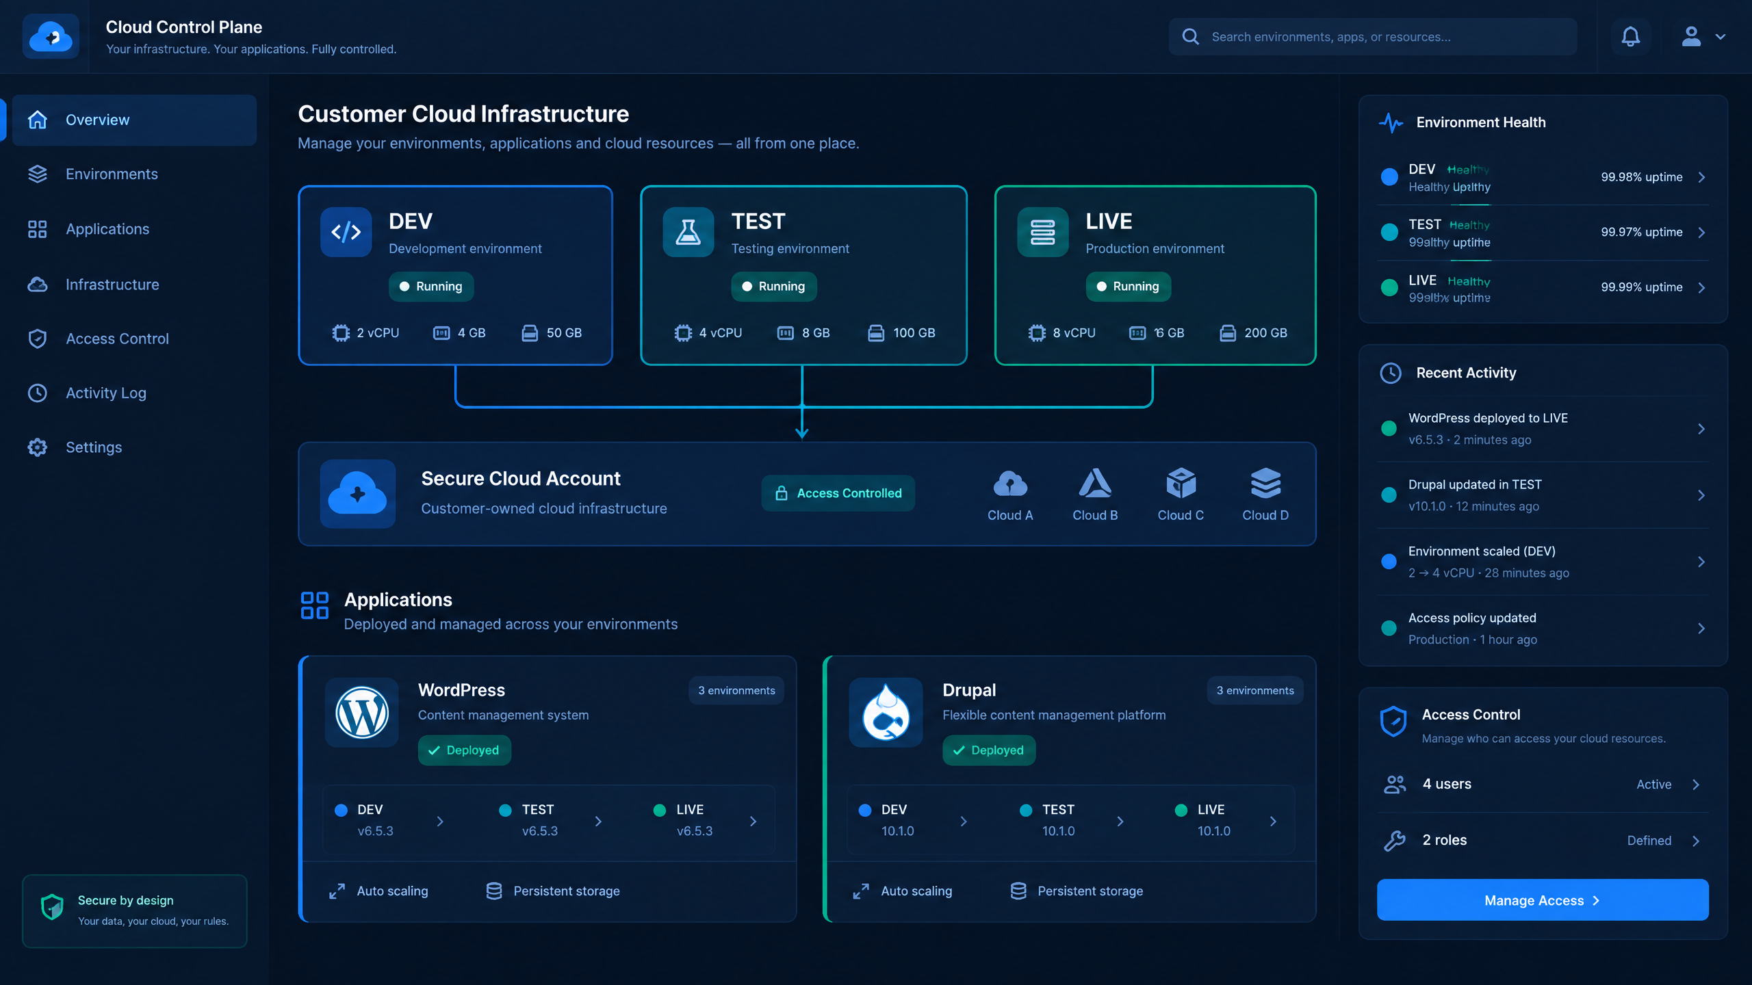Viewport: 1752px width, 985px height.
Task: Click Drupal Deployed status badge
Action: click(x=989, y=750)
